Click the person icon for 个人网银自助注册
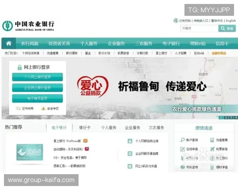Viewport: 238px width, 190px height. point(130,141)
